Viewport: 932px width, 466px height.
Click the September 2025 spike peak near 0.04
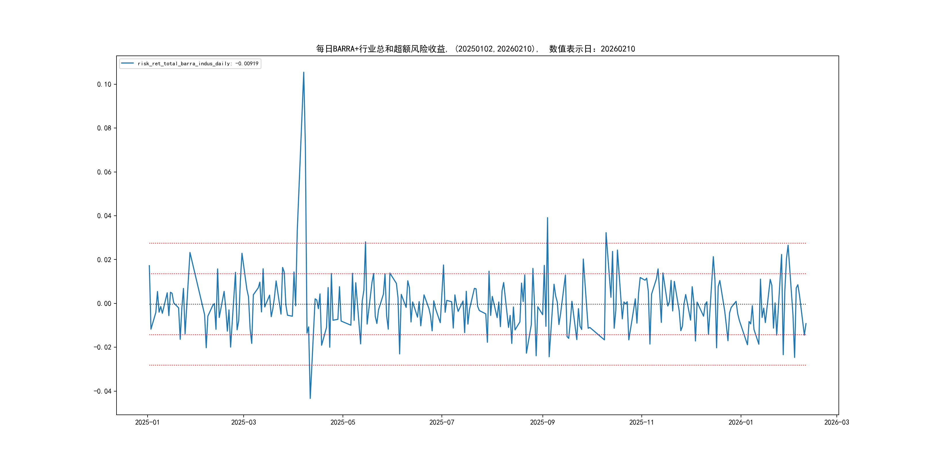point(547,218)
